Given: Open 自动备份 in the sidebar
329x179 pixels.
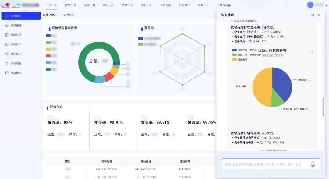Looking at the screenshot, I should click(x=16, y=44).
